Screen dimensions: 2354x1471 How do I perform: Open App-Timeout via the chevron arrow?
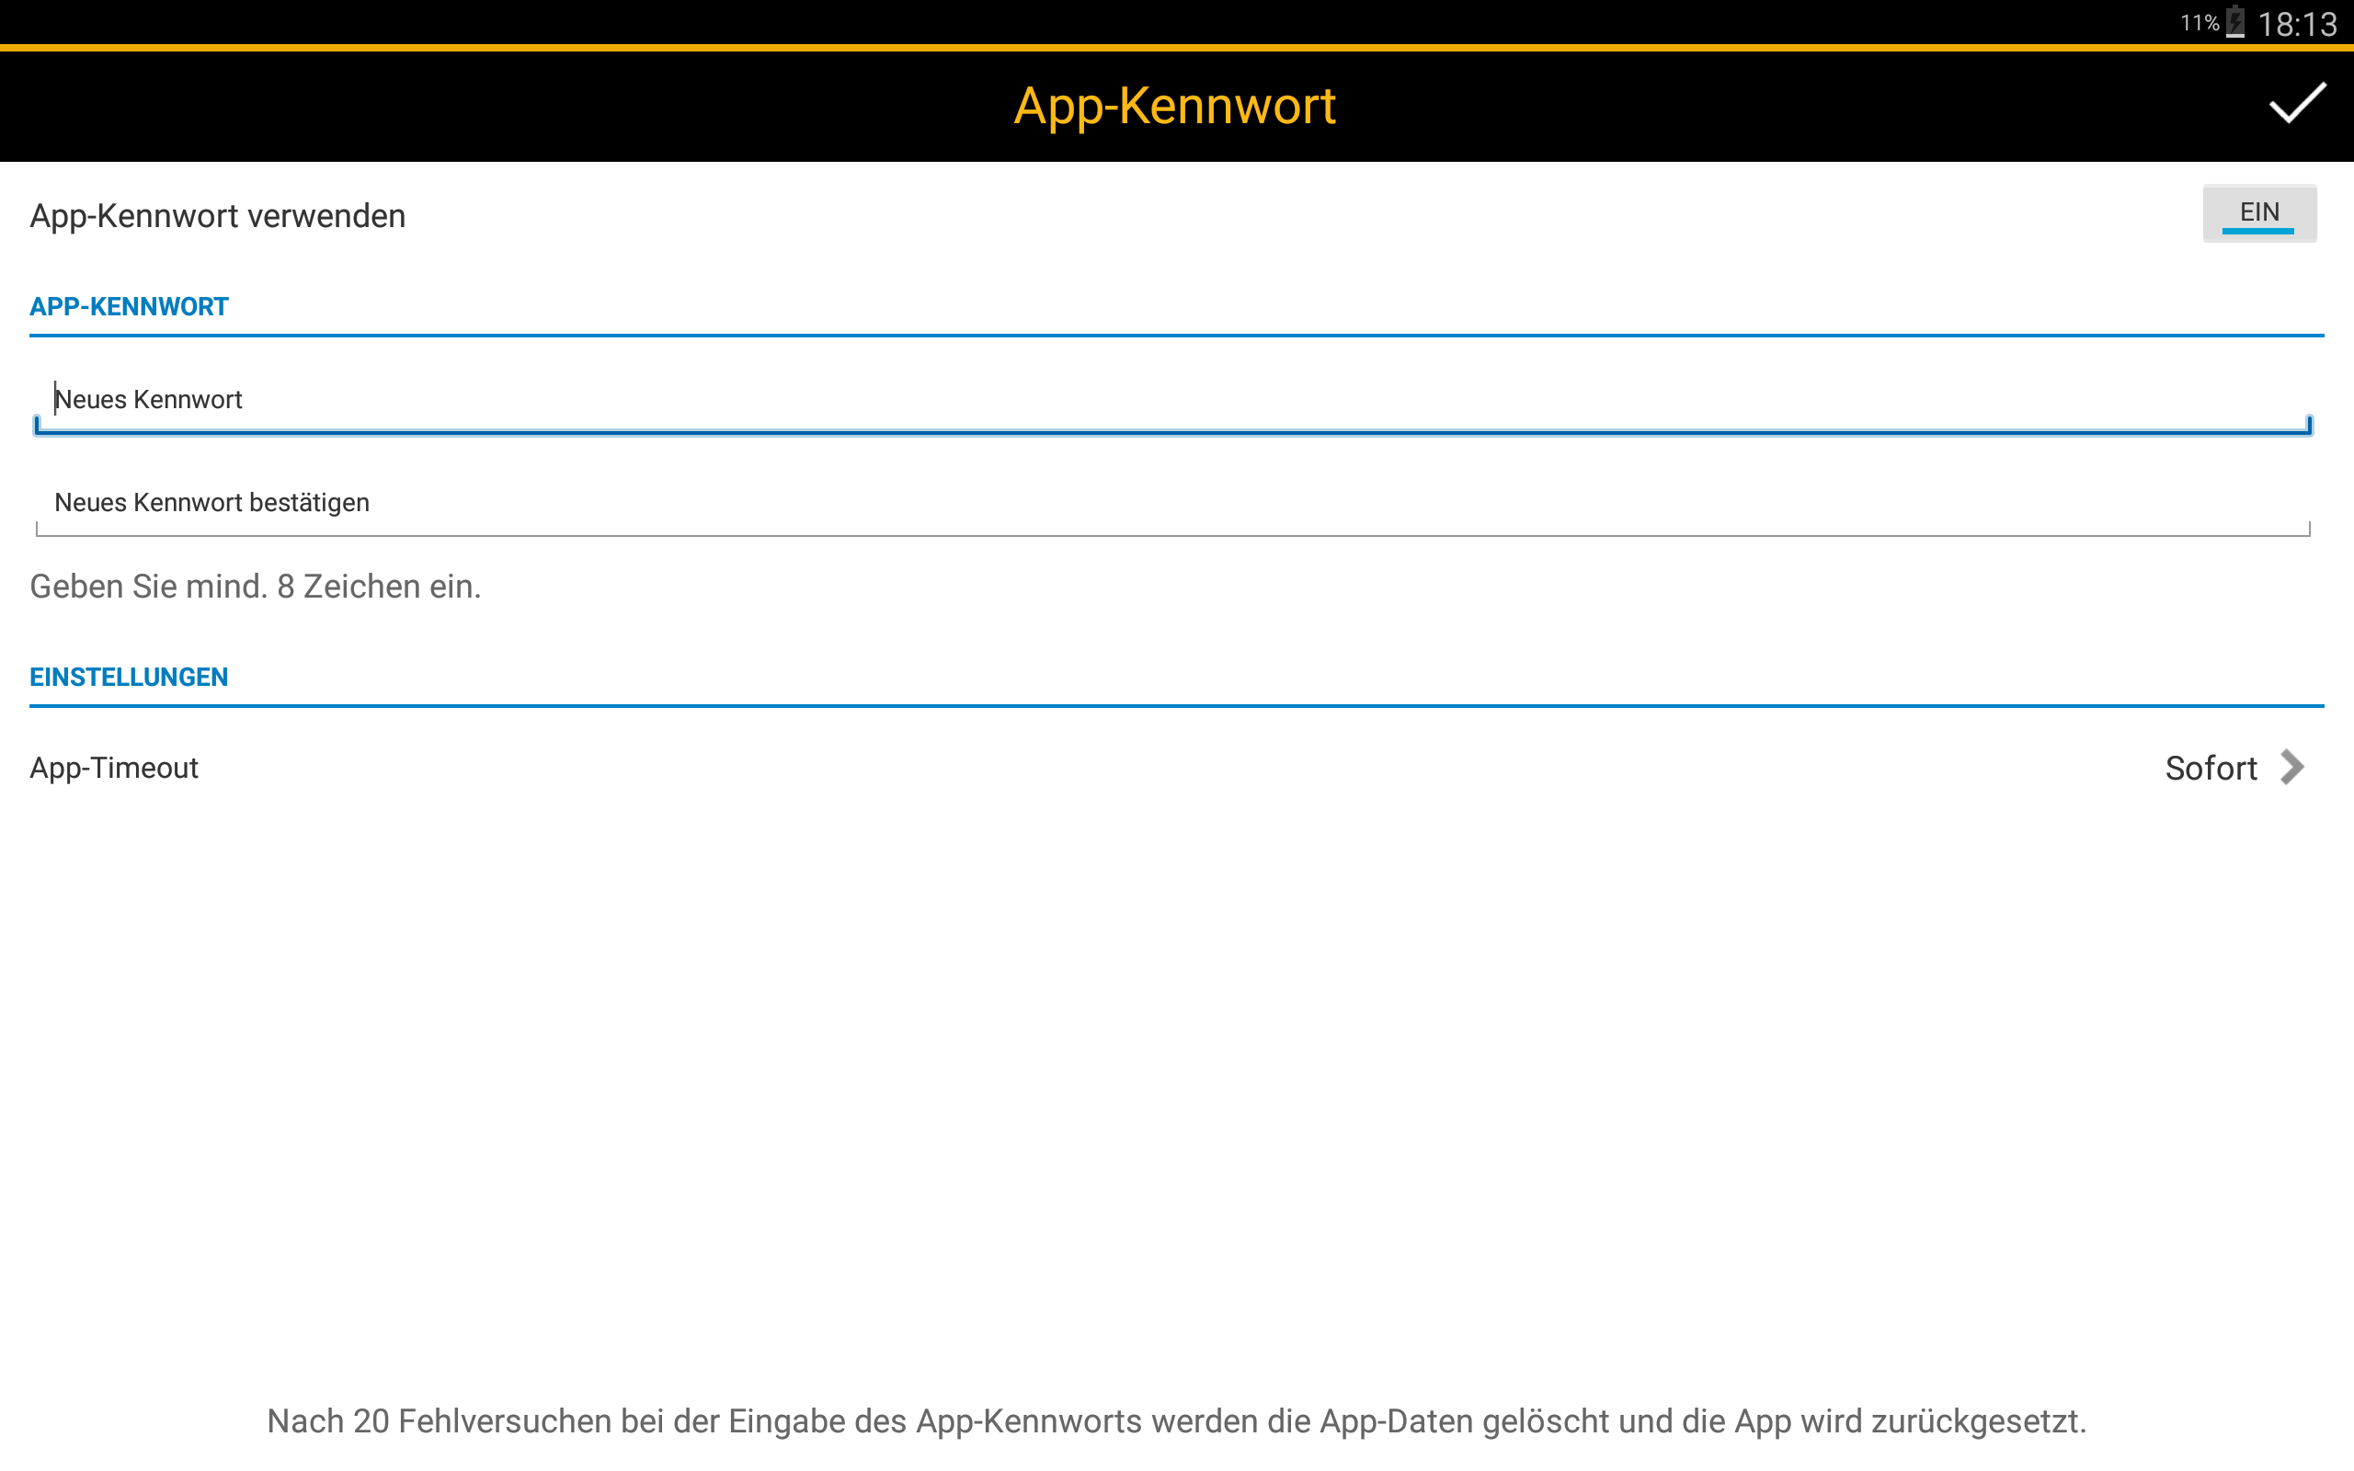[2292, 768]
